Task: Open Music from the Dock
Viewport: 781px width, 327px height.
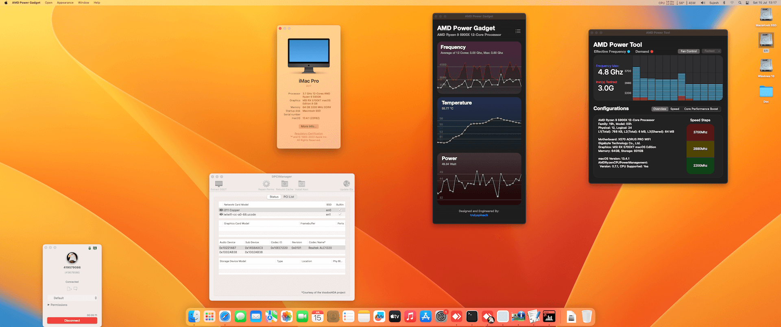Action: pyautogui.click(x=410, y=316)
